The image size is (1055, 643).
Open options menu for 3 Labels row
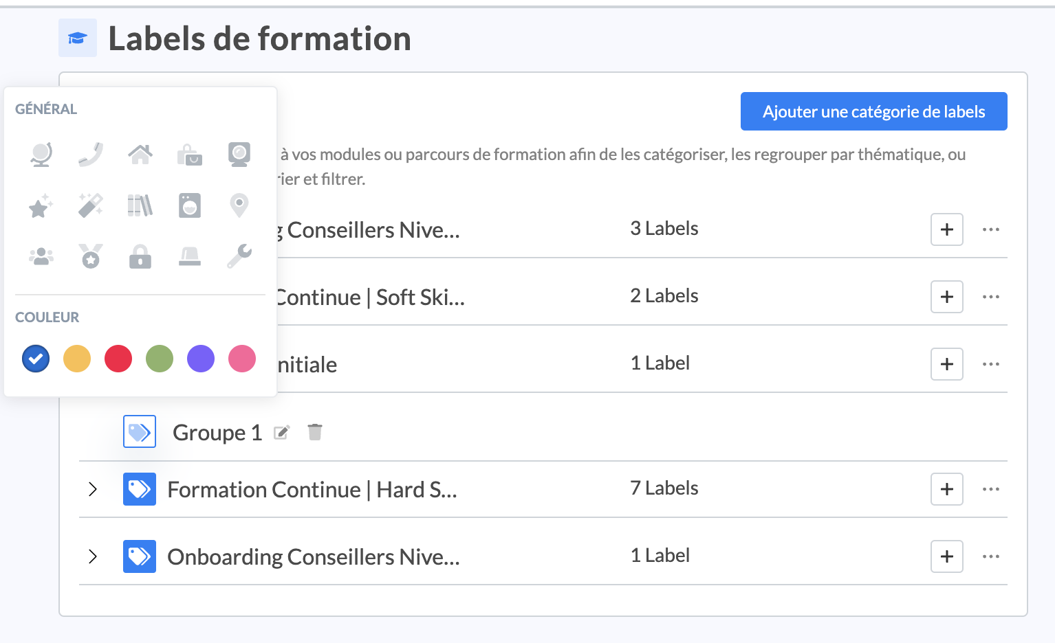(x=990, y=229)
